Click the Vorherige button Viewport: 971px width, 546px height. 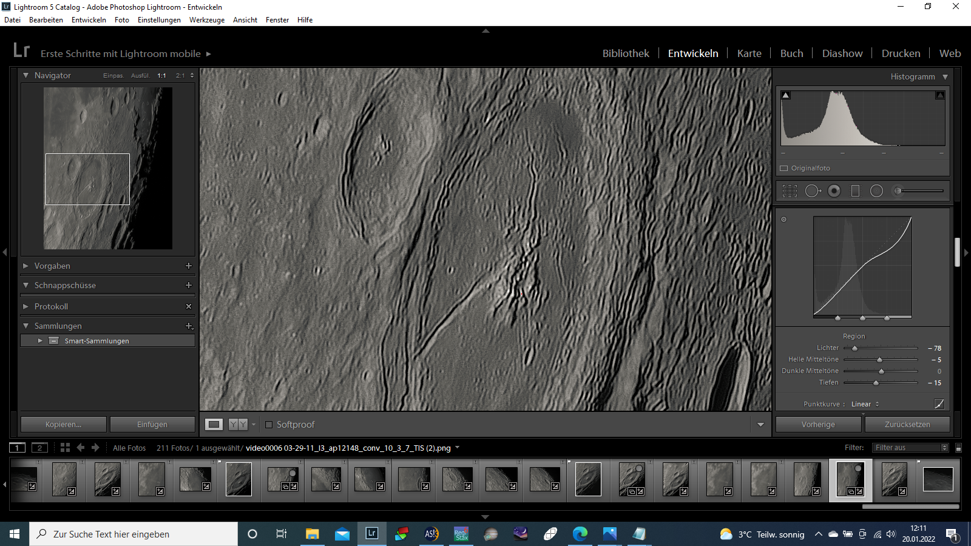818,425
